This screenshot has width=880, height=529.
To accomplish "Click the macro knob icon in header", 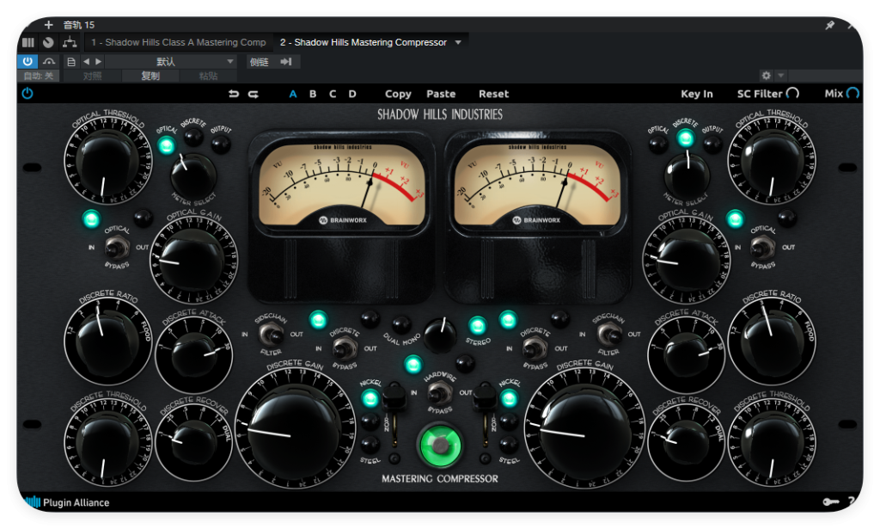I will 48,42.
